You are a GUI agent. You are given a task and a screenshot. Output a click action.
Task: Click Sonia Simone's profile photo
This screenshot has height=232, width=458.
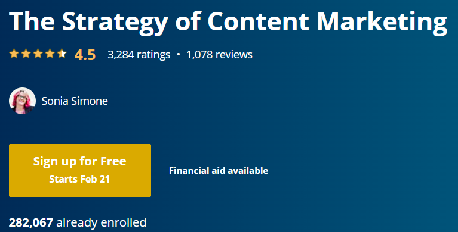tap(22, 101)
